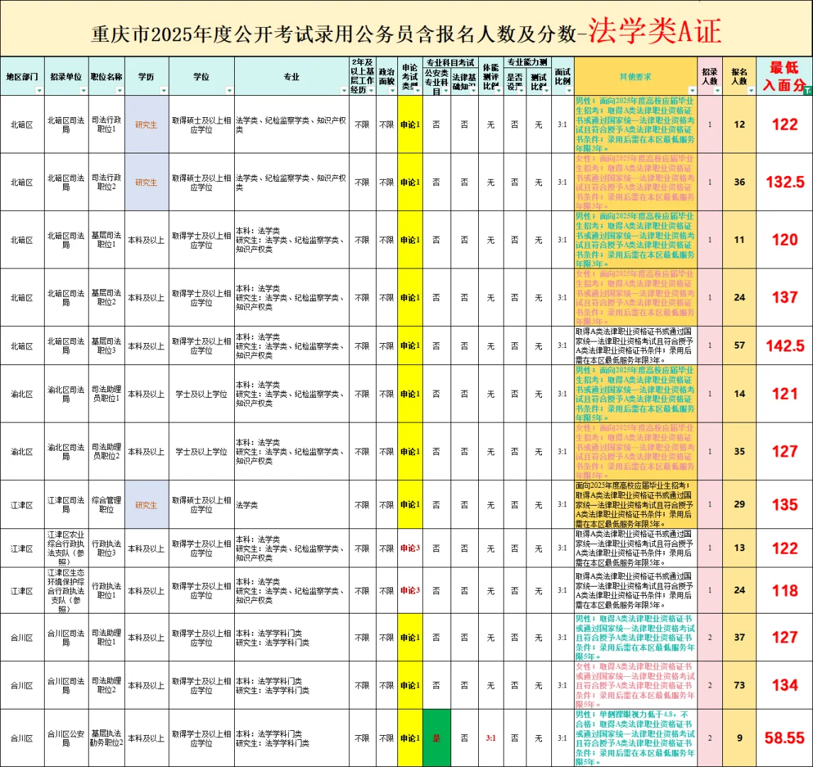Select 行政执法职位1 position cell
Viewport: 813px width, 767px height.
pos(106,591)
